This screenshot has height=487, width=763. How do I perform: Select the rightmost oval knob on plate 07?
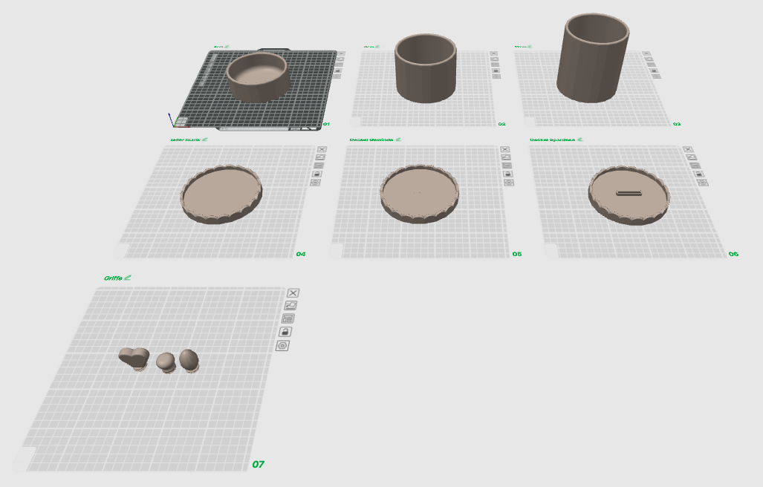(x=189, y=361)
